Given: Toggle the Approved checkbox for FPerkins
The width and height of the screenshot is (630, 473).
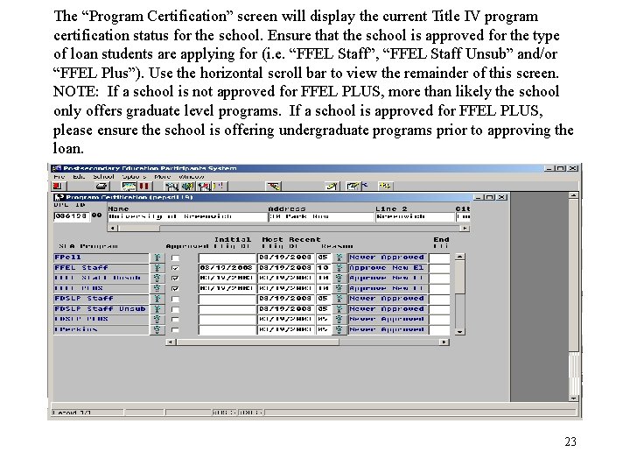Looking at the screenshot, I should pyautogui.click(x=175, y=330).
